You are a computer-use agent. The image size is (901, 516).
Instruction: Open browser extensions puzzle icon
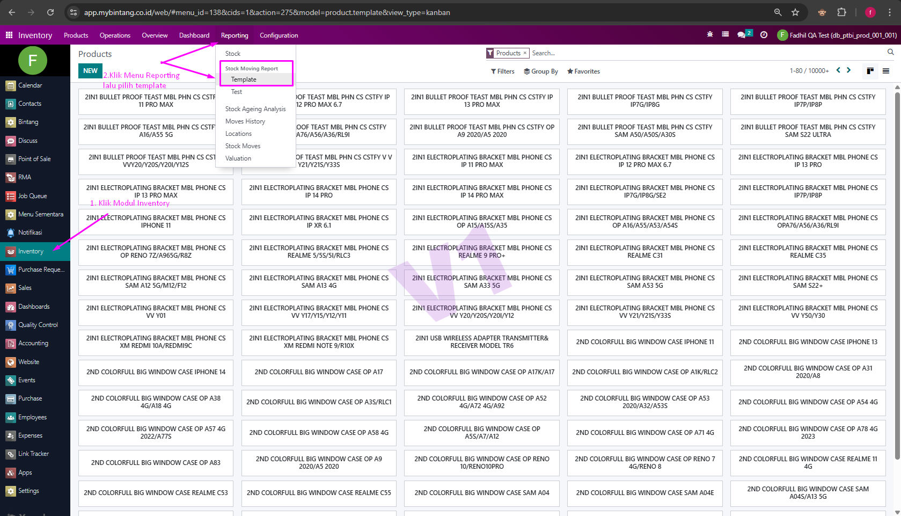[x=842, y=12]
